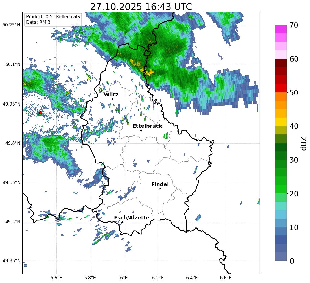
Task: Click the 10 tick on colorbar
Action: [294, 227]
